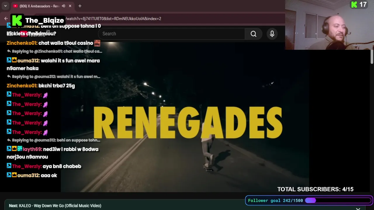Viewport: 374px width, 210px height.
Task: Click the crown badge next to layth69
Action: coord(14,149)
